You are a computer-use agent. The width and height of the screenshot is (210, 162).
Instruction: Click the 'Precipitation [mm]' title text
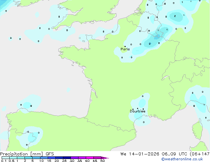[x=22, y=154]
